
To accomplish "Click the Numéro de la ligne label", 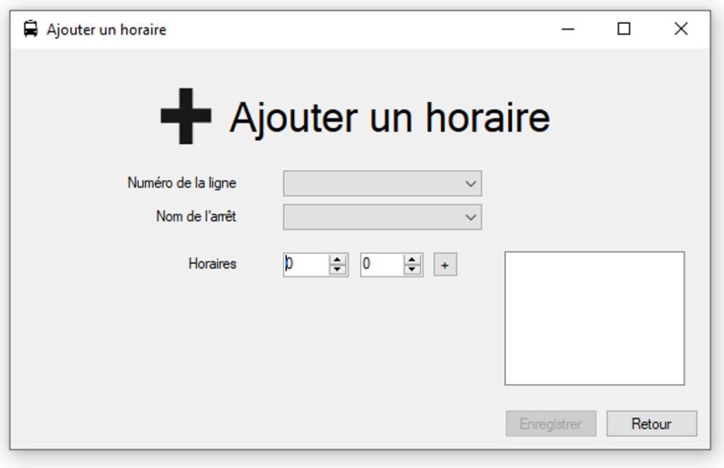I will 182,183.
